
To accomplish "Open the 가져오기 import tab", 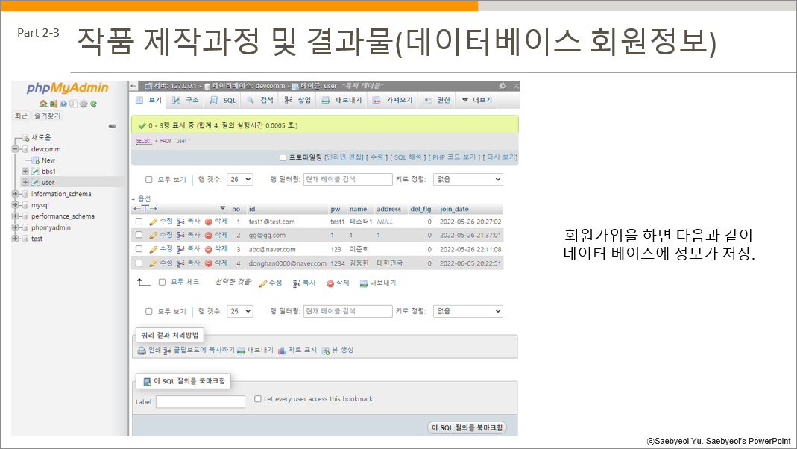I will pyautogui.click(x=392, y=100).
